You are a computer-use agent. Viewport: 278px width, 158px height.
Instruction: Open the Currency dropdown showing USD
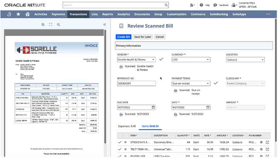tap(208, 60)
